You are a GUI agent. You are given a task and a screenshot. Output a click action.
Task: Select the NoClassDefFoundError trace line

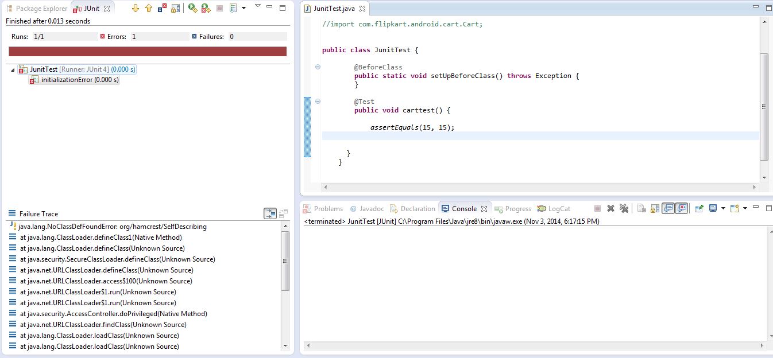[x=108, y=227]
